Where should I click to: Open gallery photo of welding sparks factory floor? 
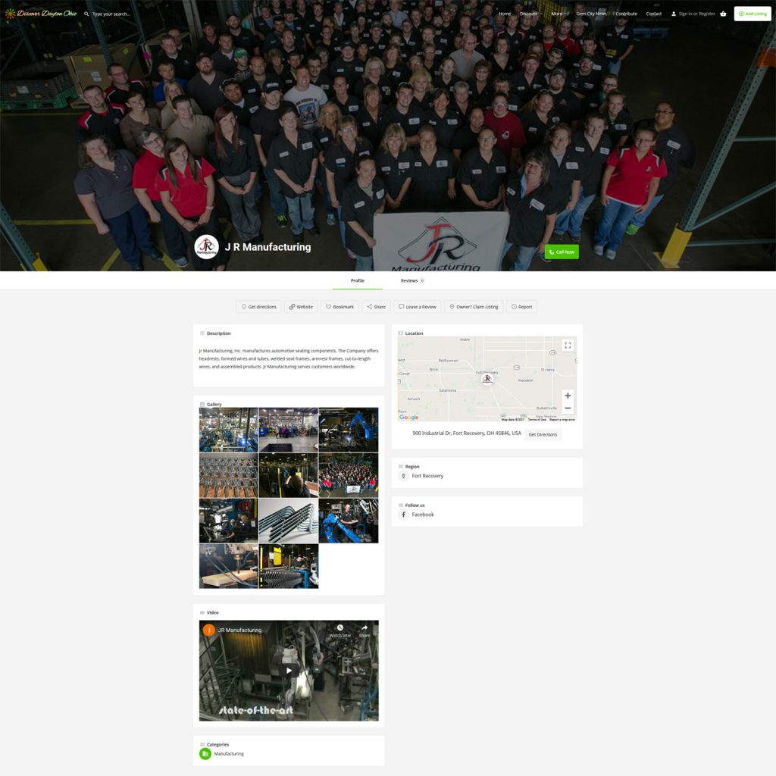pos(229,430)
